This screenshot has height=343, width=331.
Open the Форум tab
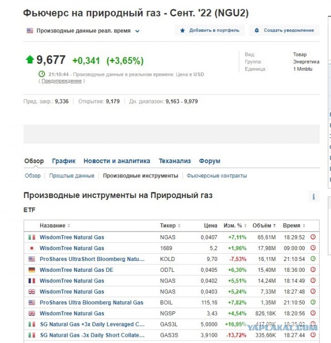(209, 161)
